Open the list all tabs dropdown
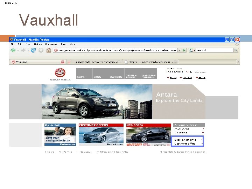252x189 pixels. (238, 62)
